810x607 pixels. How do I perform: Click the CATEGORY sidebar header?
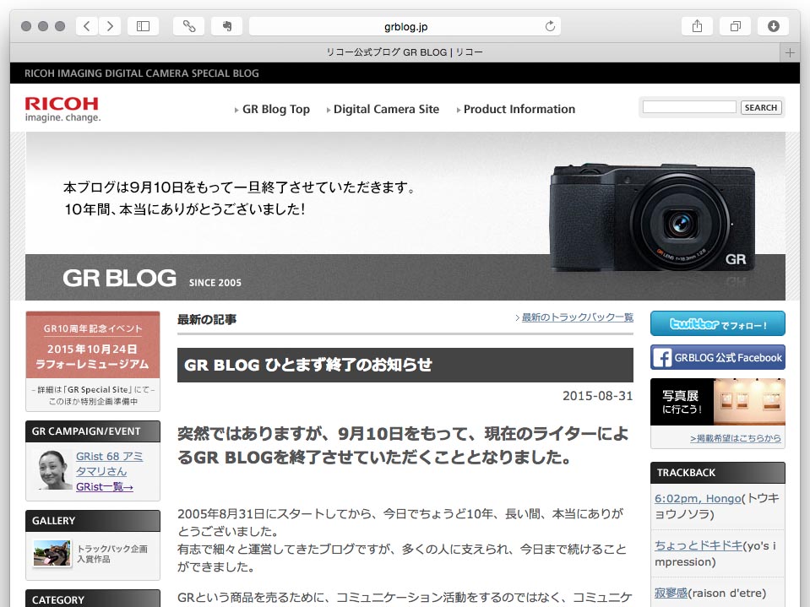coord(93,599)
